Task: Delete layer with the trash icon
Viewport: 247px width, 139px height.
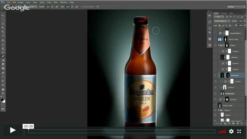Action: pyautogui.click(x=242, y=124)
